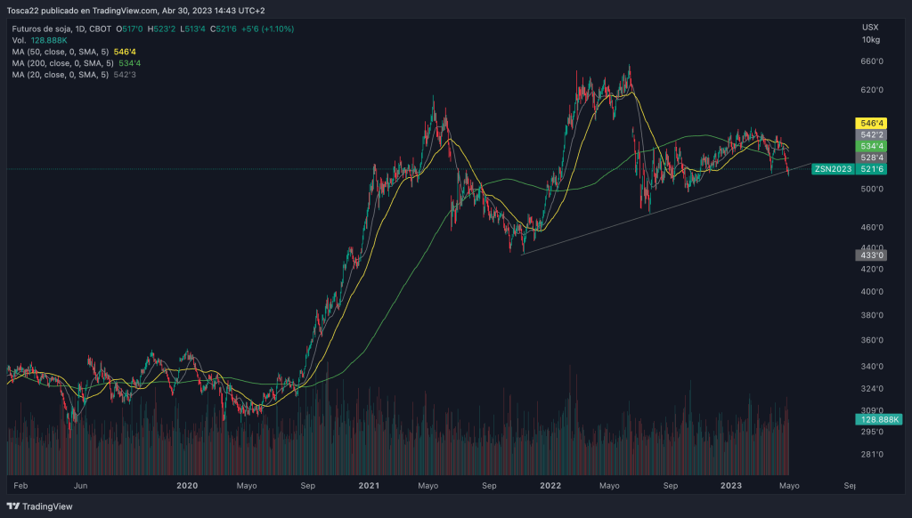The height and width of the screenshot is (518, 912).
Task: Select the MA 200 indicator legend
Action: [62, 63]
